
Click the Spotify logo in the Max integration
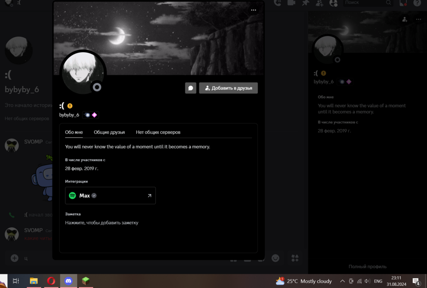pyautogui.click(x=73, y=195)
